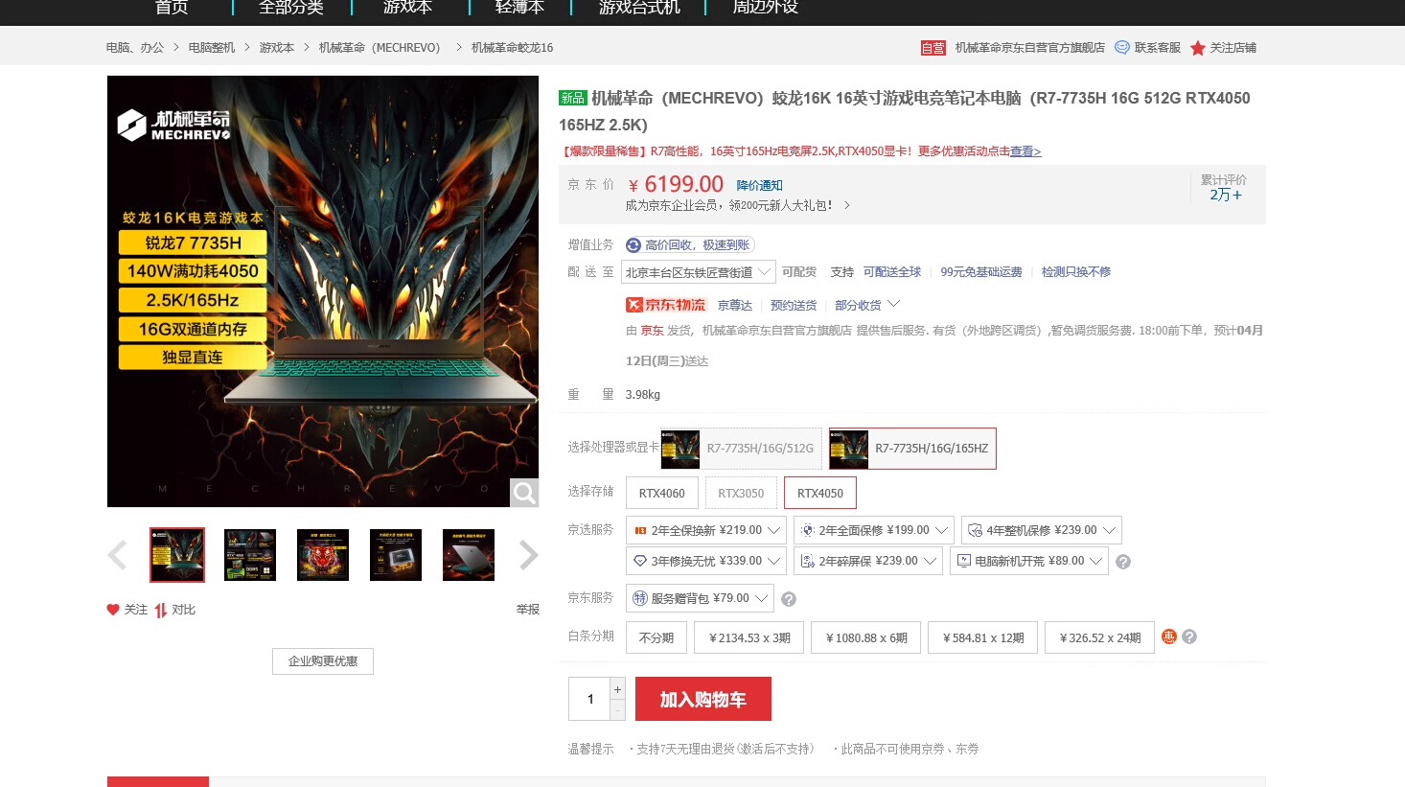Click the 对比 compare icon
This screenshot has height=787, width=1405.
(x=160, y=610)
